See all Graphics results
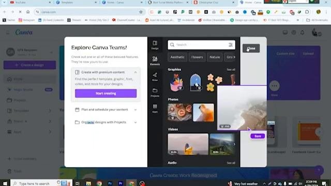The width and height of the screenshot is (331, 186). [231, 70]
